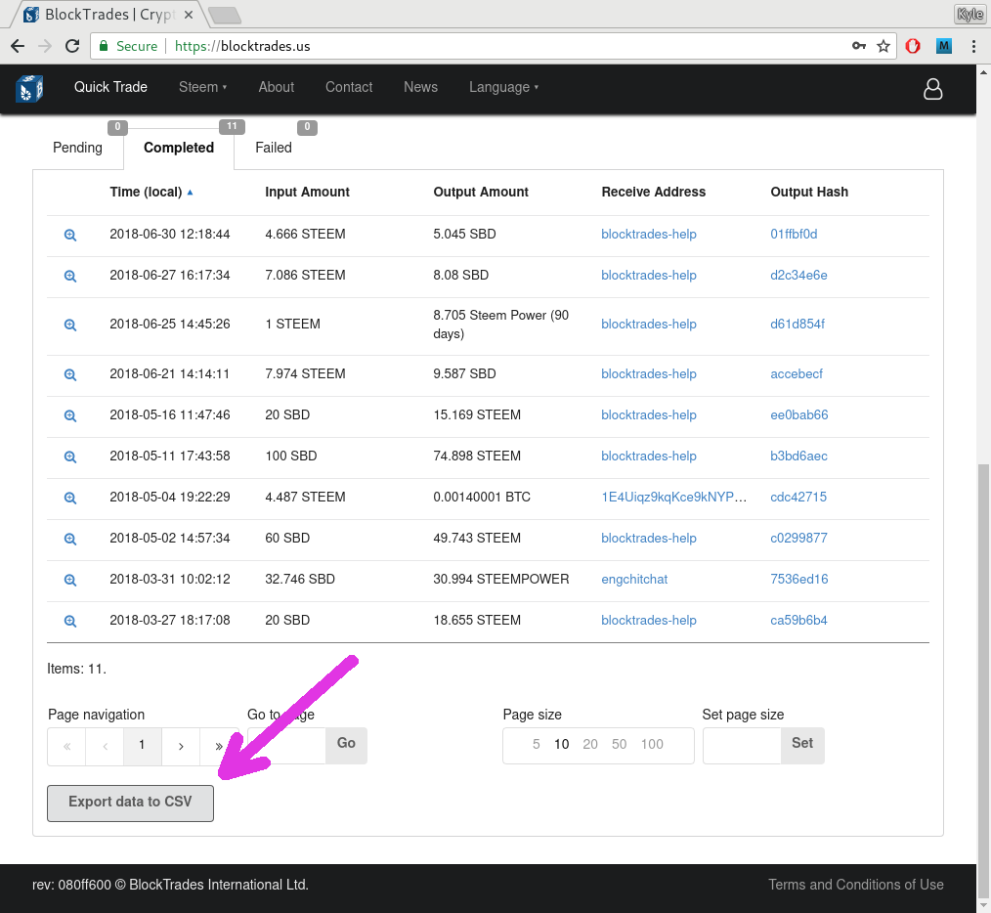
Task: Set page size to 50
Action: coord(619,745)
